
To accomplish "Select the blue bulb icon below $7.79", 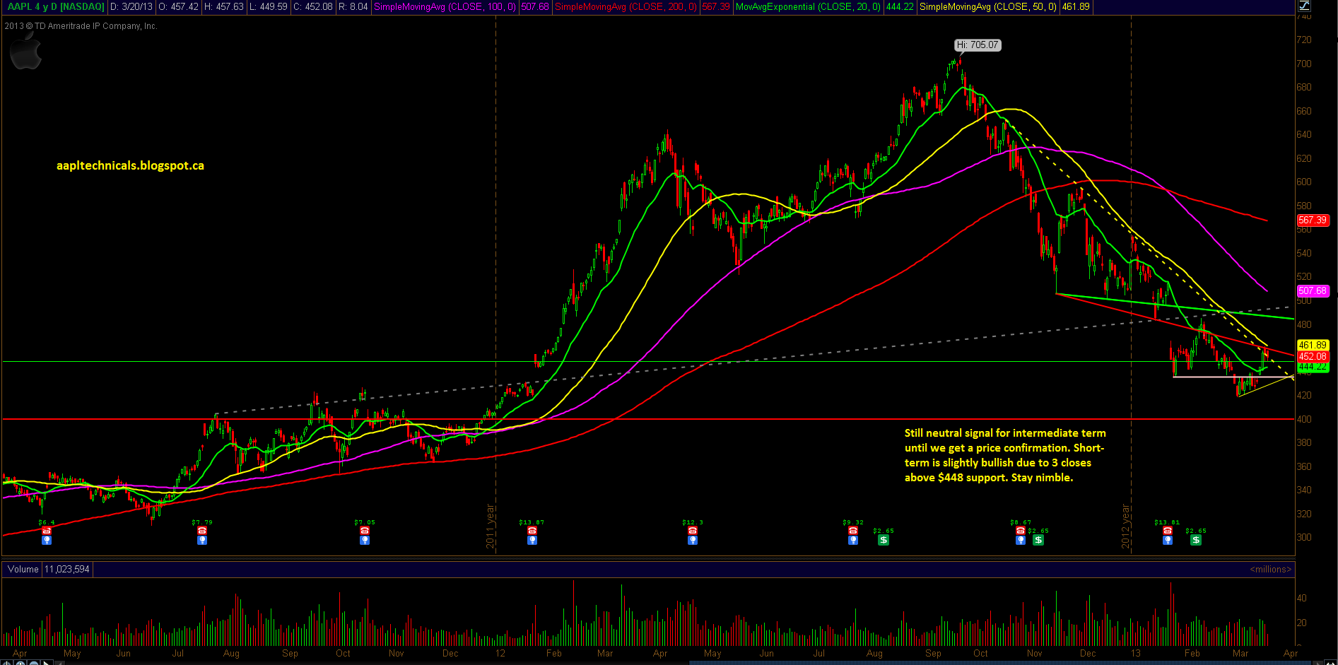I will tap(202, 540).
